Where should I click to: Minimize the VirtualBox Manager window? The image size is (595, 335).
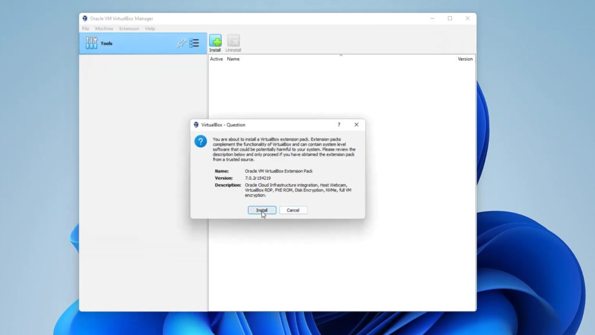click(x=432, y=18)
